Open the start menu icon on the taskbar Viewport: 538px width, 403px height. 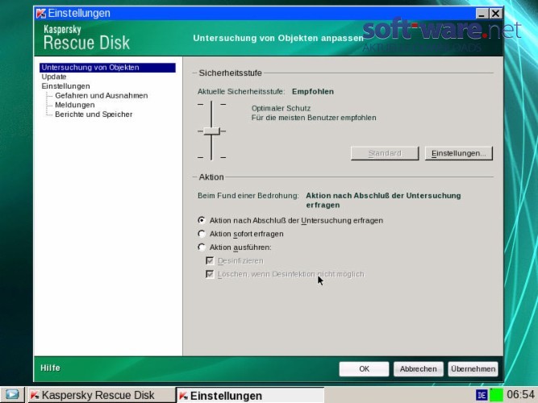12,394
